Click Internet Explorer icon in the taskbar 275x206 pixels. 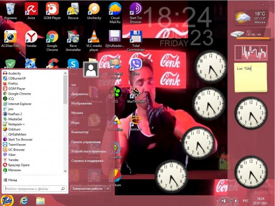24,200
